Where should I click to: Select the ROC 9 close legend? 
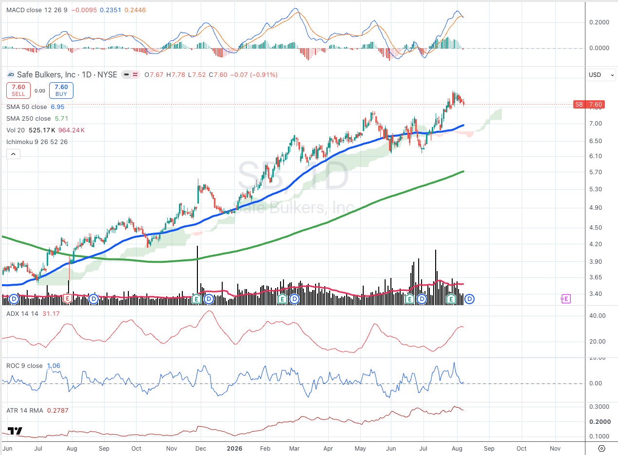coord(24,365)
